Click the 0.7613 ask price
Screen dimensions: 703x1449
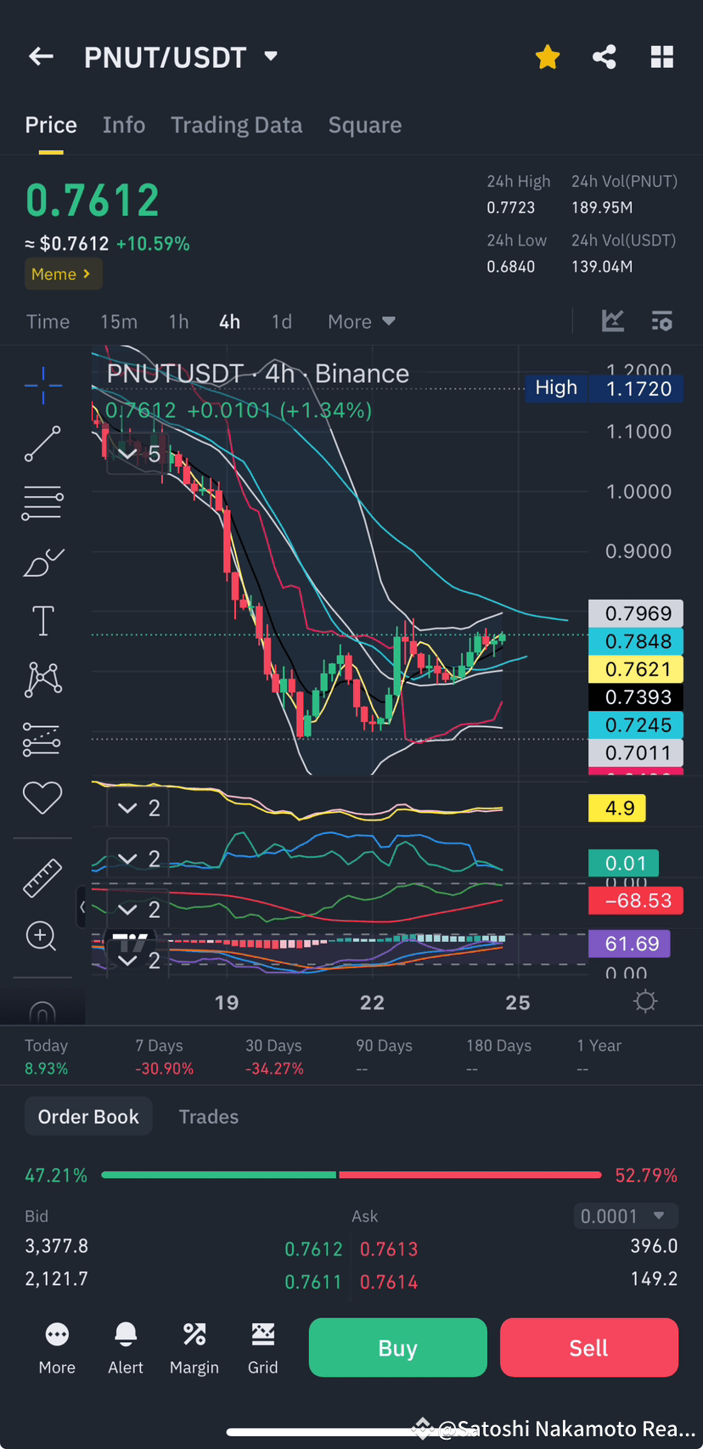click(389, 1249)
